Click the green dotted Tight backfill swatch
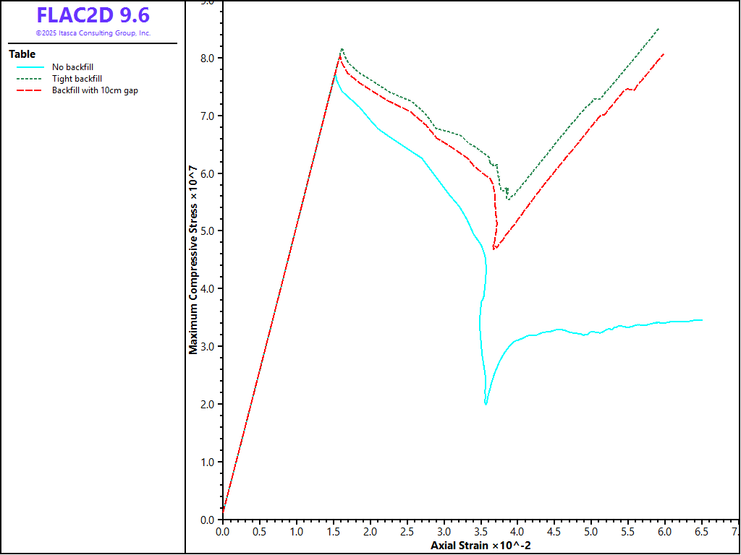 [x=30, y=79]
